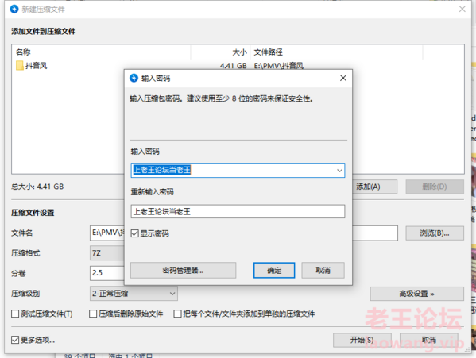Click the 名称 column header

pos(23,52)
